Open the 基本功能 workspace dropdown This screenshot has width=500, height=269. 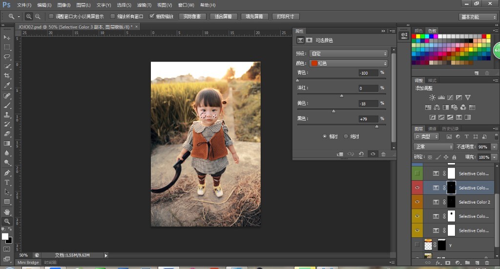point(478,17)
